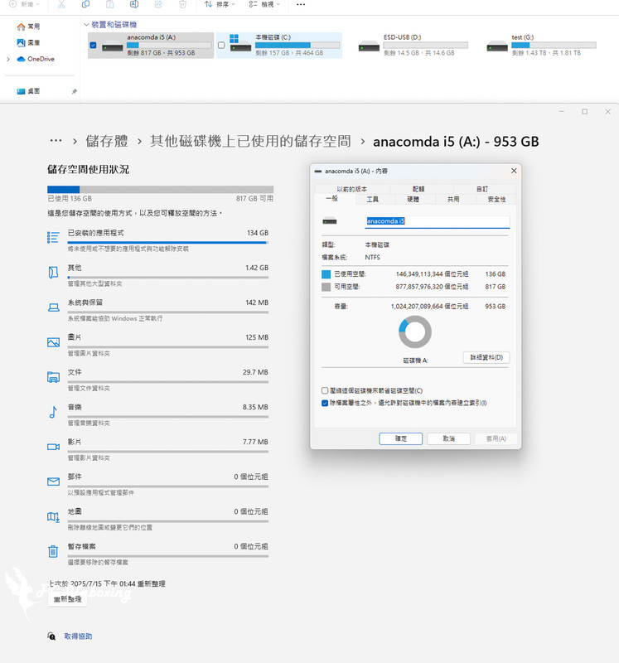Viewport: 619px width, 663px height.
Task: Click the help icon beside 取得協助
Action: [x=51, y=636]
